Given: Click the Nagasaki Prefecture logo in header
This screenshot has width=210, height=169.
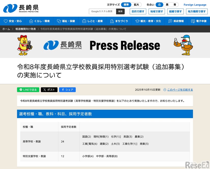Looking at the screenshot, I should pyautogui.click(x=21, y=8).
